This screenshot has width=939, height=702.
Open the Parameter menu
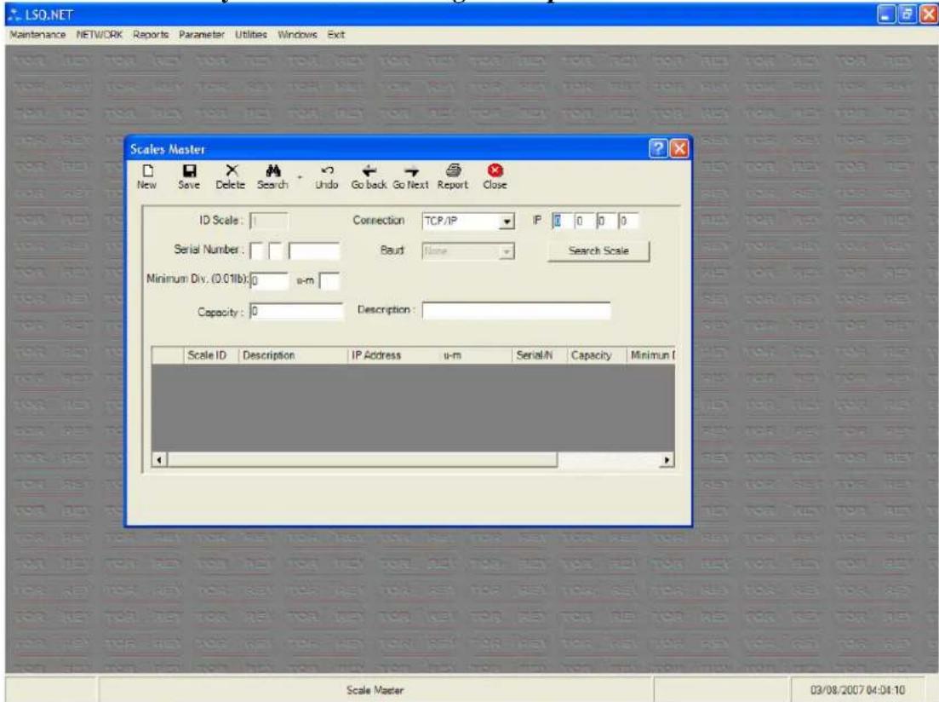(x=202, y=35)
